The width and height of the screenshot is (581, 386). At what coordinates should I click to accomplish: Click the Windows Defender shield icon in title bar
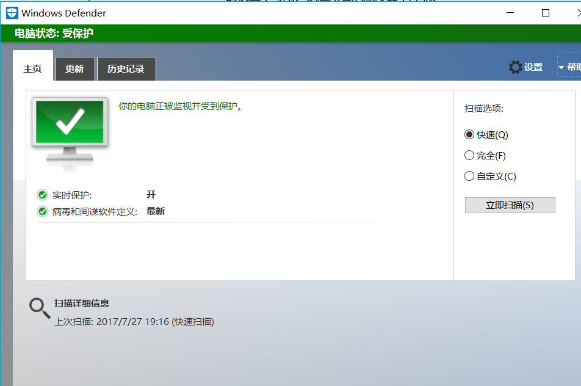click(x=12, y=13)
